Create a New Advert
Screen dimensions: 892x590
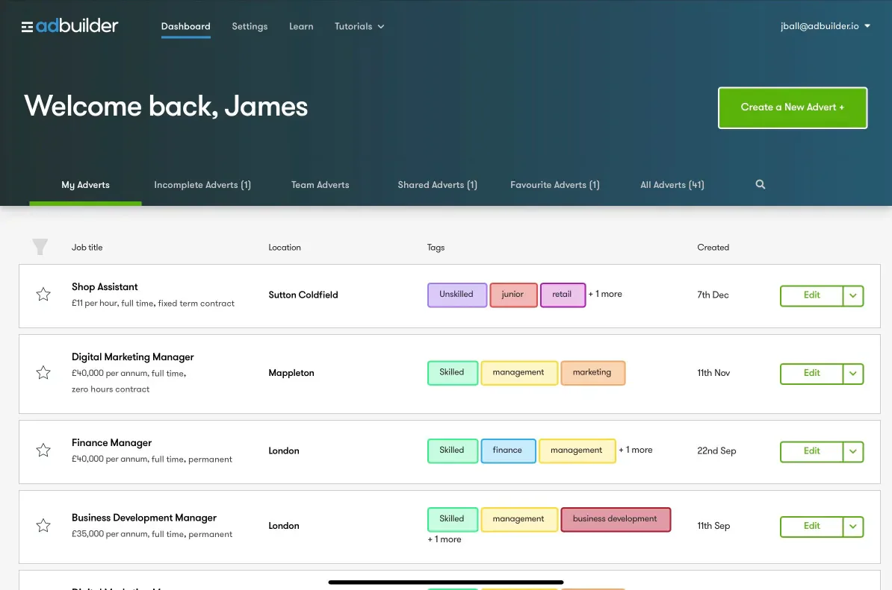(x=792, y=107)
